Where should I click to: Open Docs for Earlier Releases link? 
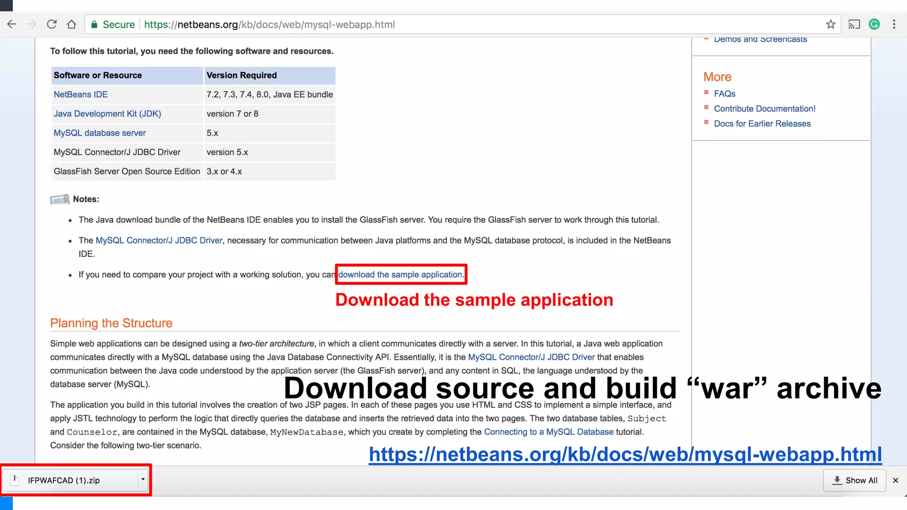762,124
